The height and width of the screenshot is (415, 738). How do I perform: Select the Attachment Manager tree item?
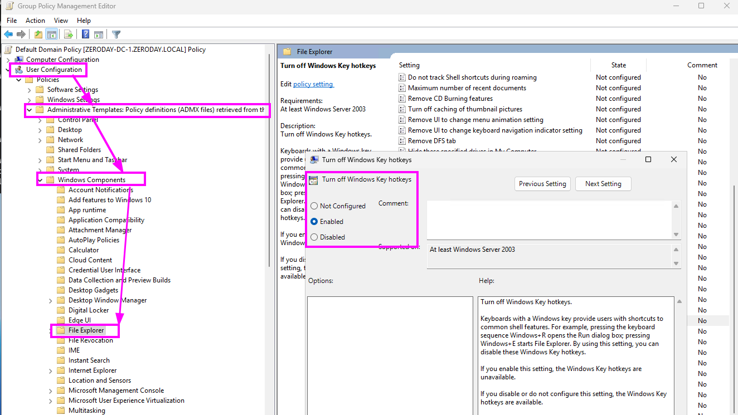[x=100, y=230]
